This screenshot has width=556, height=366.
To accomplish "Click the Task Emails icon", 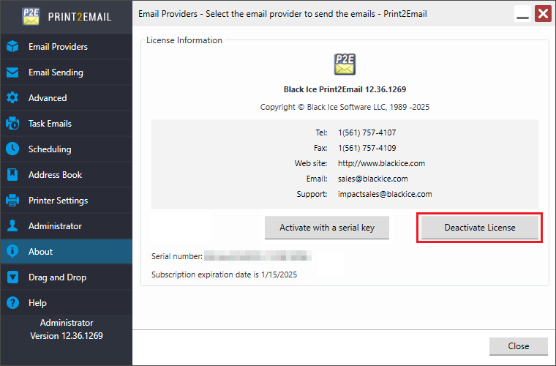I will point(12,124).
